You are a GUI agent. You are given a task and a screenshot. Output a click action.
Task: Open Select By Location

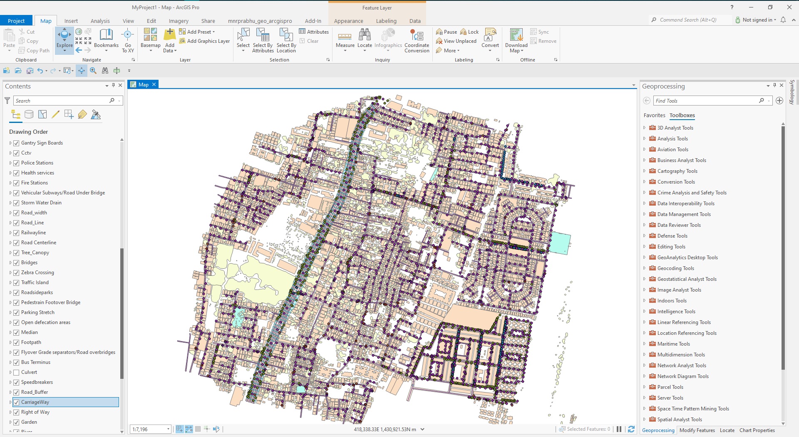point(286,40)
